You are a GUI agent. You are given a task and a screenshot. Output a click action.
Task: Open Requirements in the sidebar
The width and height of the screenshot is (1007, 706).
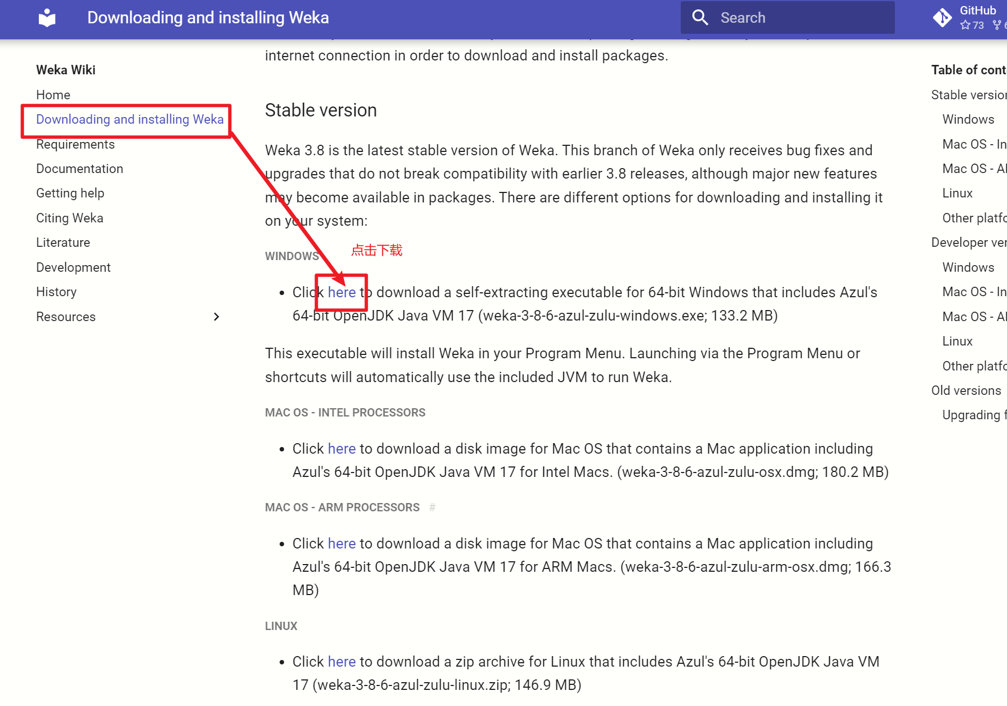click(75, 144)
